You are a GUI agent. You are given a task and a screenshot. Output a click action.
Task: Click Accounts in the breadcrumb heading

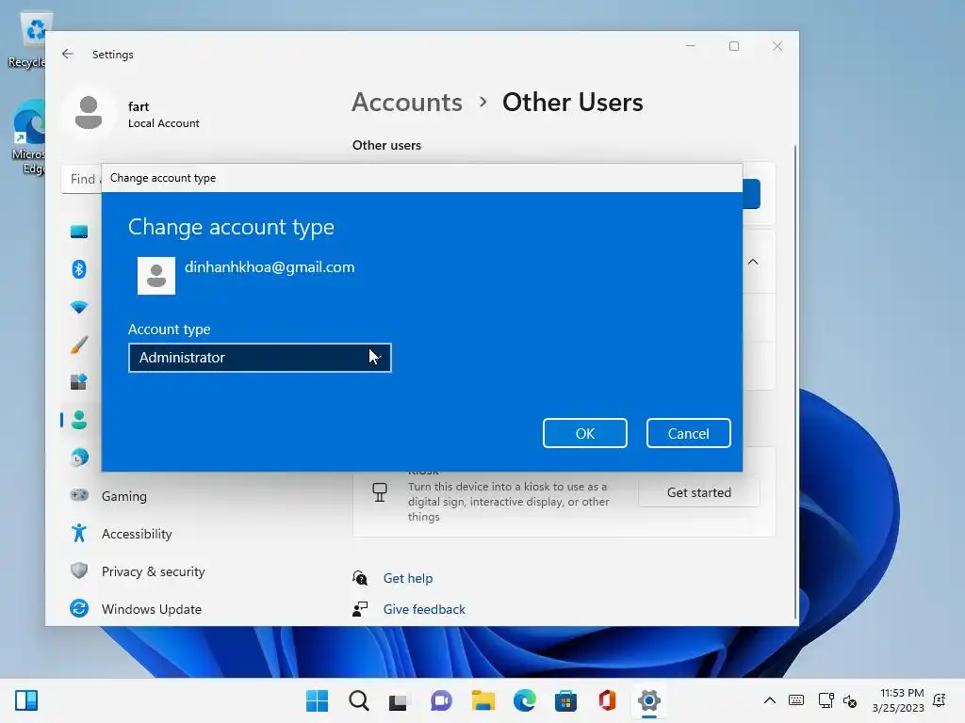pos(407,102)
